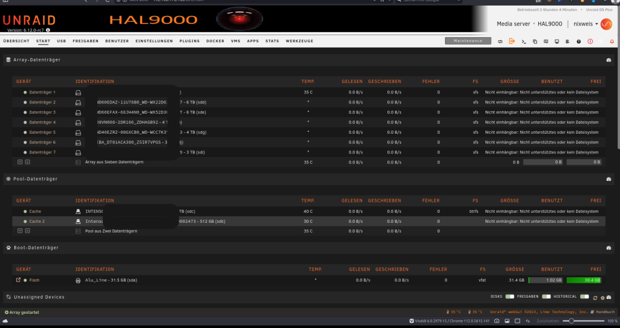Open the Datenträger 5 link
This screenshot has width=620, height=328.
coord(42,132)
